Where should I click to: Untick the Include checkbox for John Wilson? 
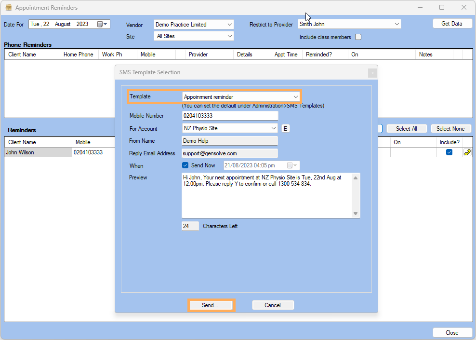pos(449,152)
